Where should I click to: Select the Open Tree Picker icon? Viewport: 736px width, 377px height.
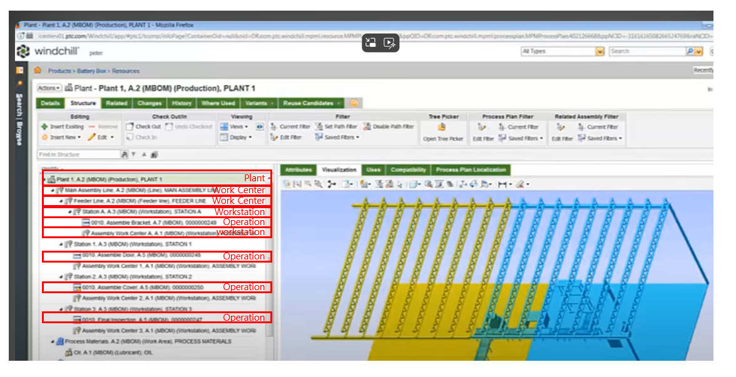coord(442,126)
